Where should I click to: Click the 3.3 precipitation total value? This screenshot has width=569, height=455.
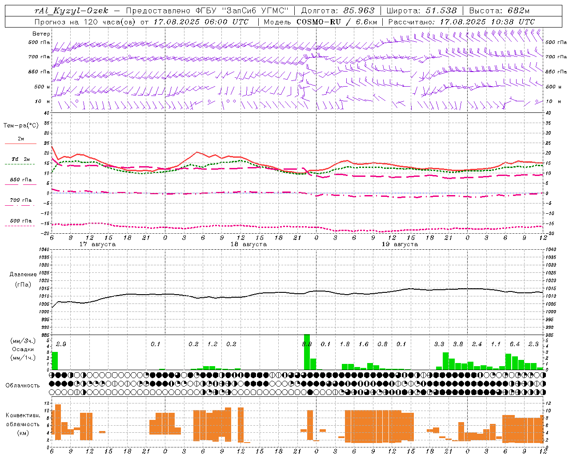click(x=439, y=344)
